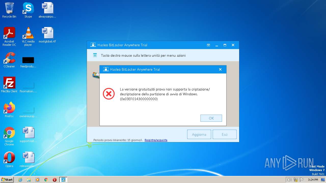
Task: Select the Skype desktop shortcut
Action: click(x=28, y=10)
